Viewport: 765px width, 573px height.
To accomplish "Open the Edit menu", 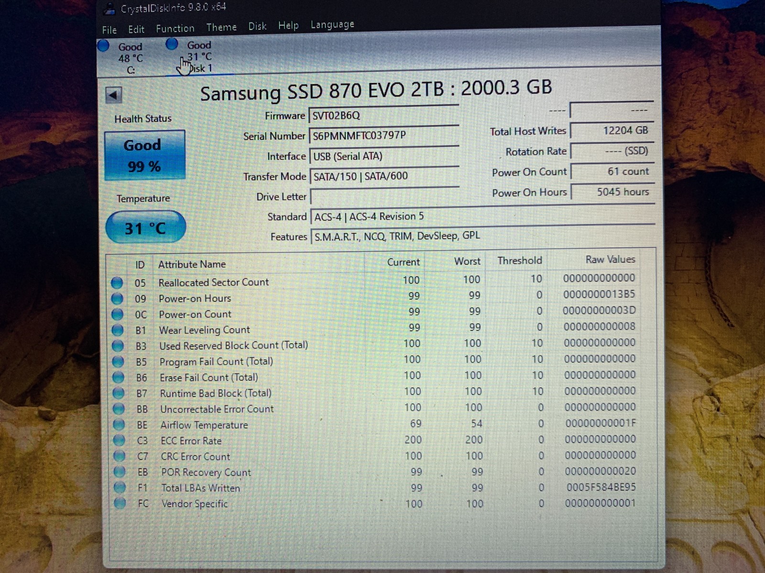I will pyautogui.click(x=136, y=29).
